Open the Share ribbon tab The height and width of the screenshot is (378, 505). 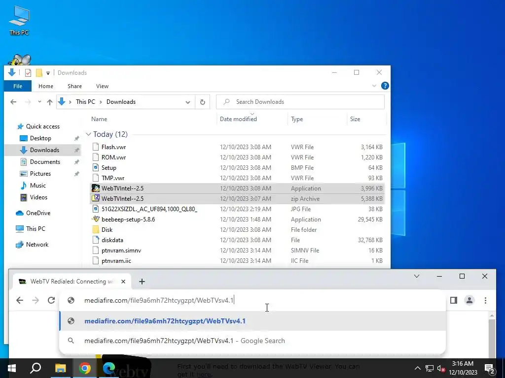pyautogui.click(x=75, y=86)
